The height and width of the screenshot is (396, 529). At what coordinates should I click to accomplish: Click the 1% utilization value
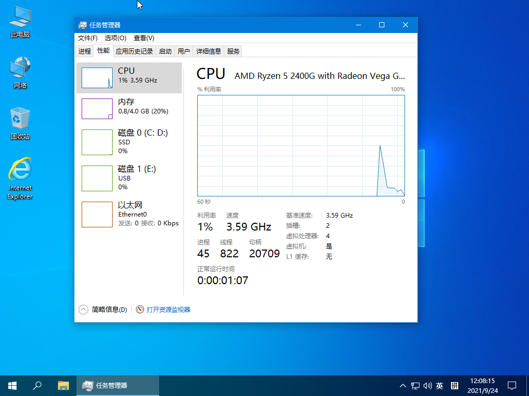(205, 227)
